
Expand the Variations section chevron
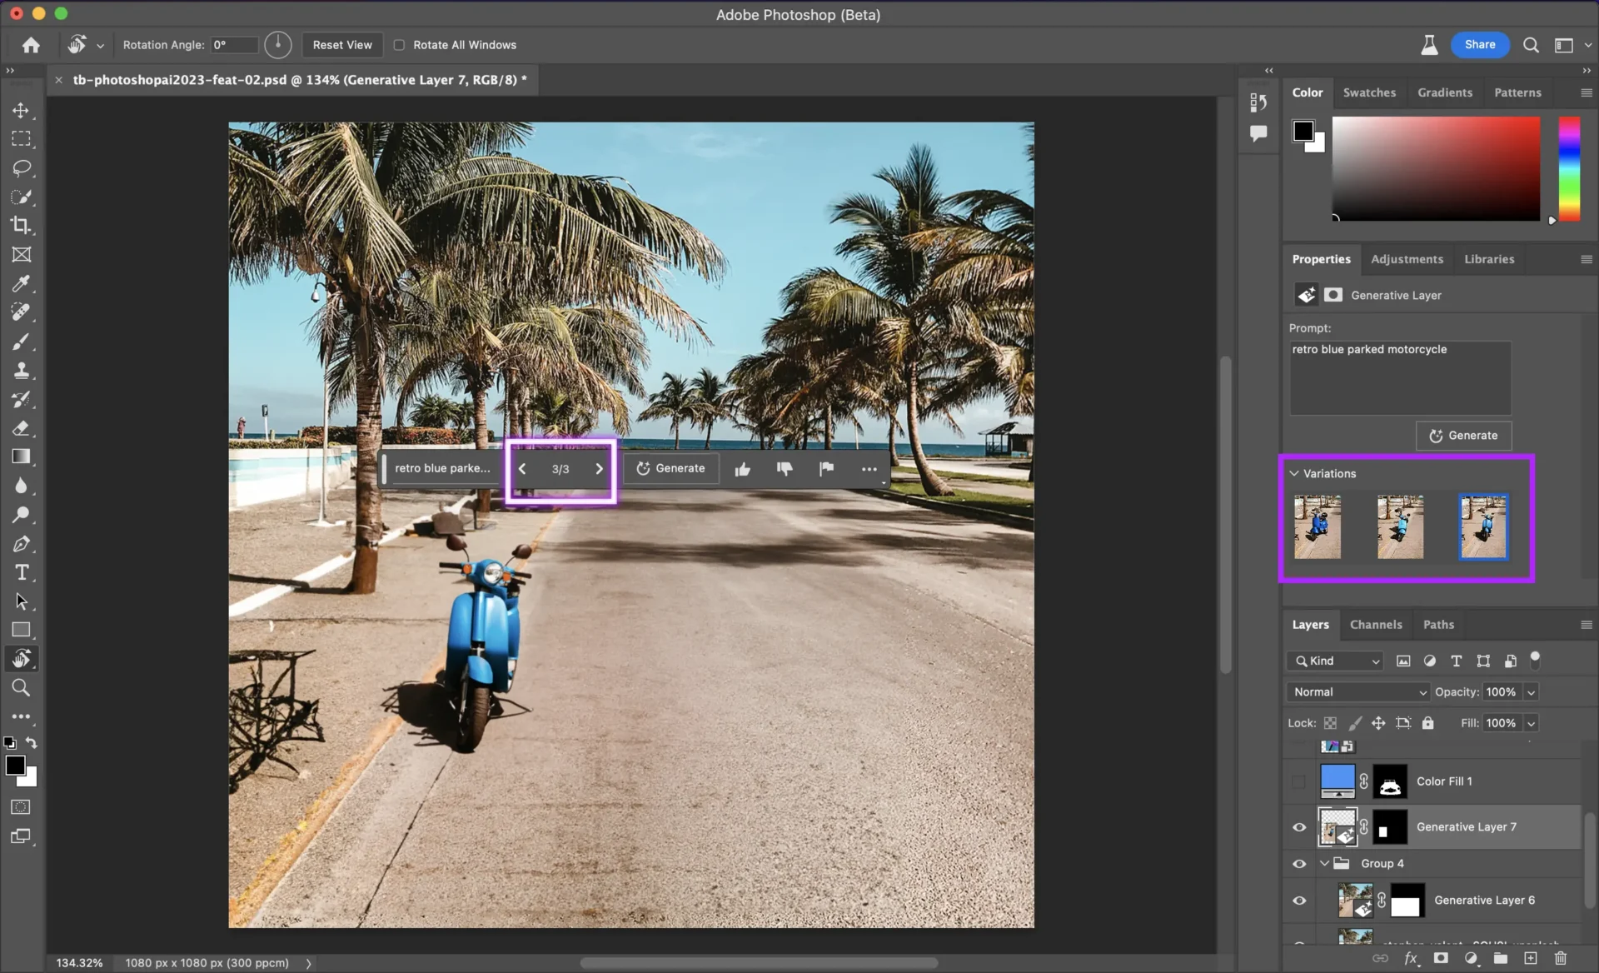(x=1294, y=472)
